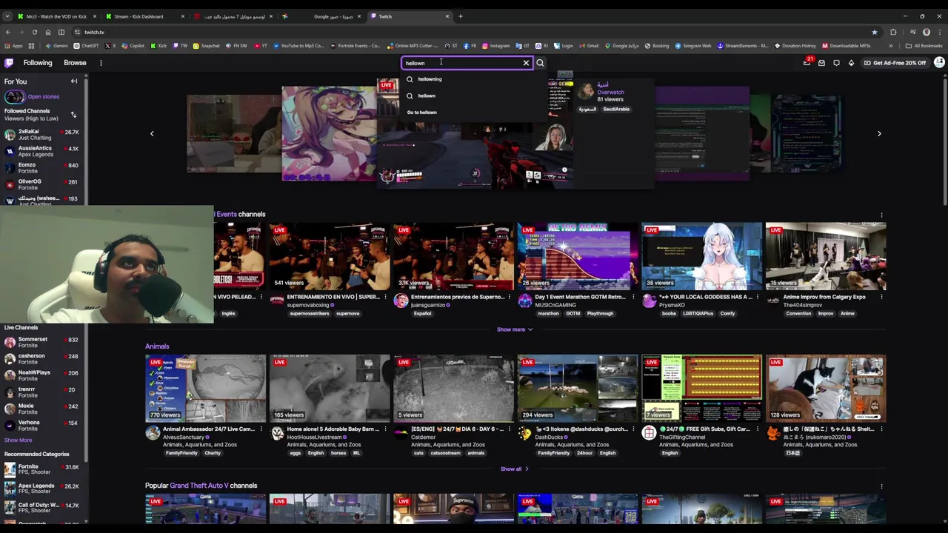The height and width of the screenshot is (533, 948).
Task: Click the Español tag under juansguarnizo
Action: [x=422, y=313]
